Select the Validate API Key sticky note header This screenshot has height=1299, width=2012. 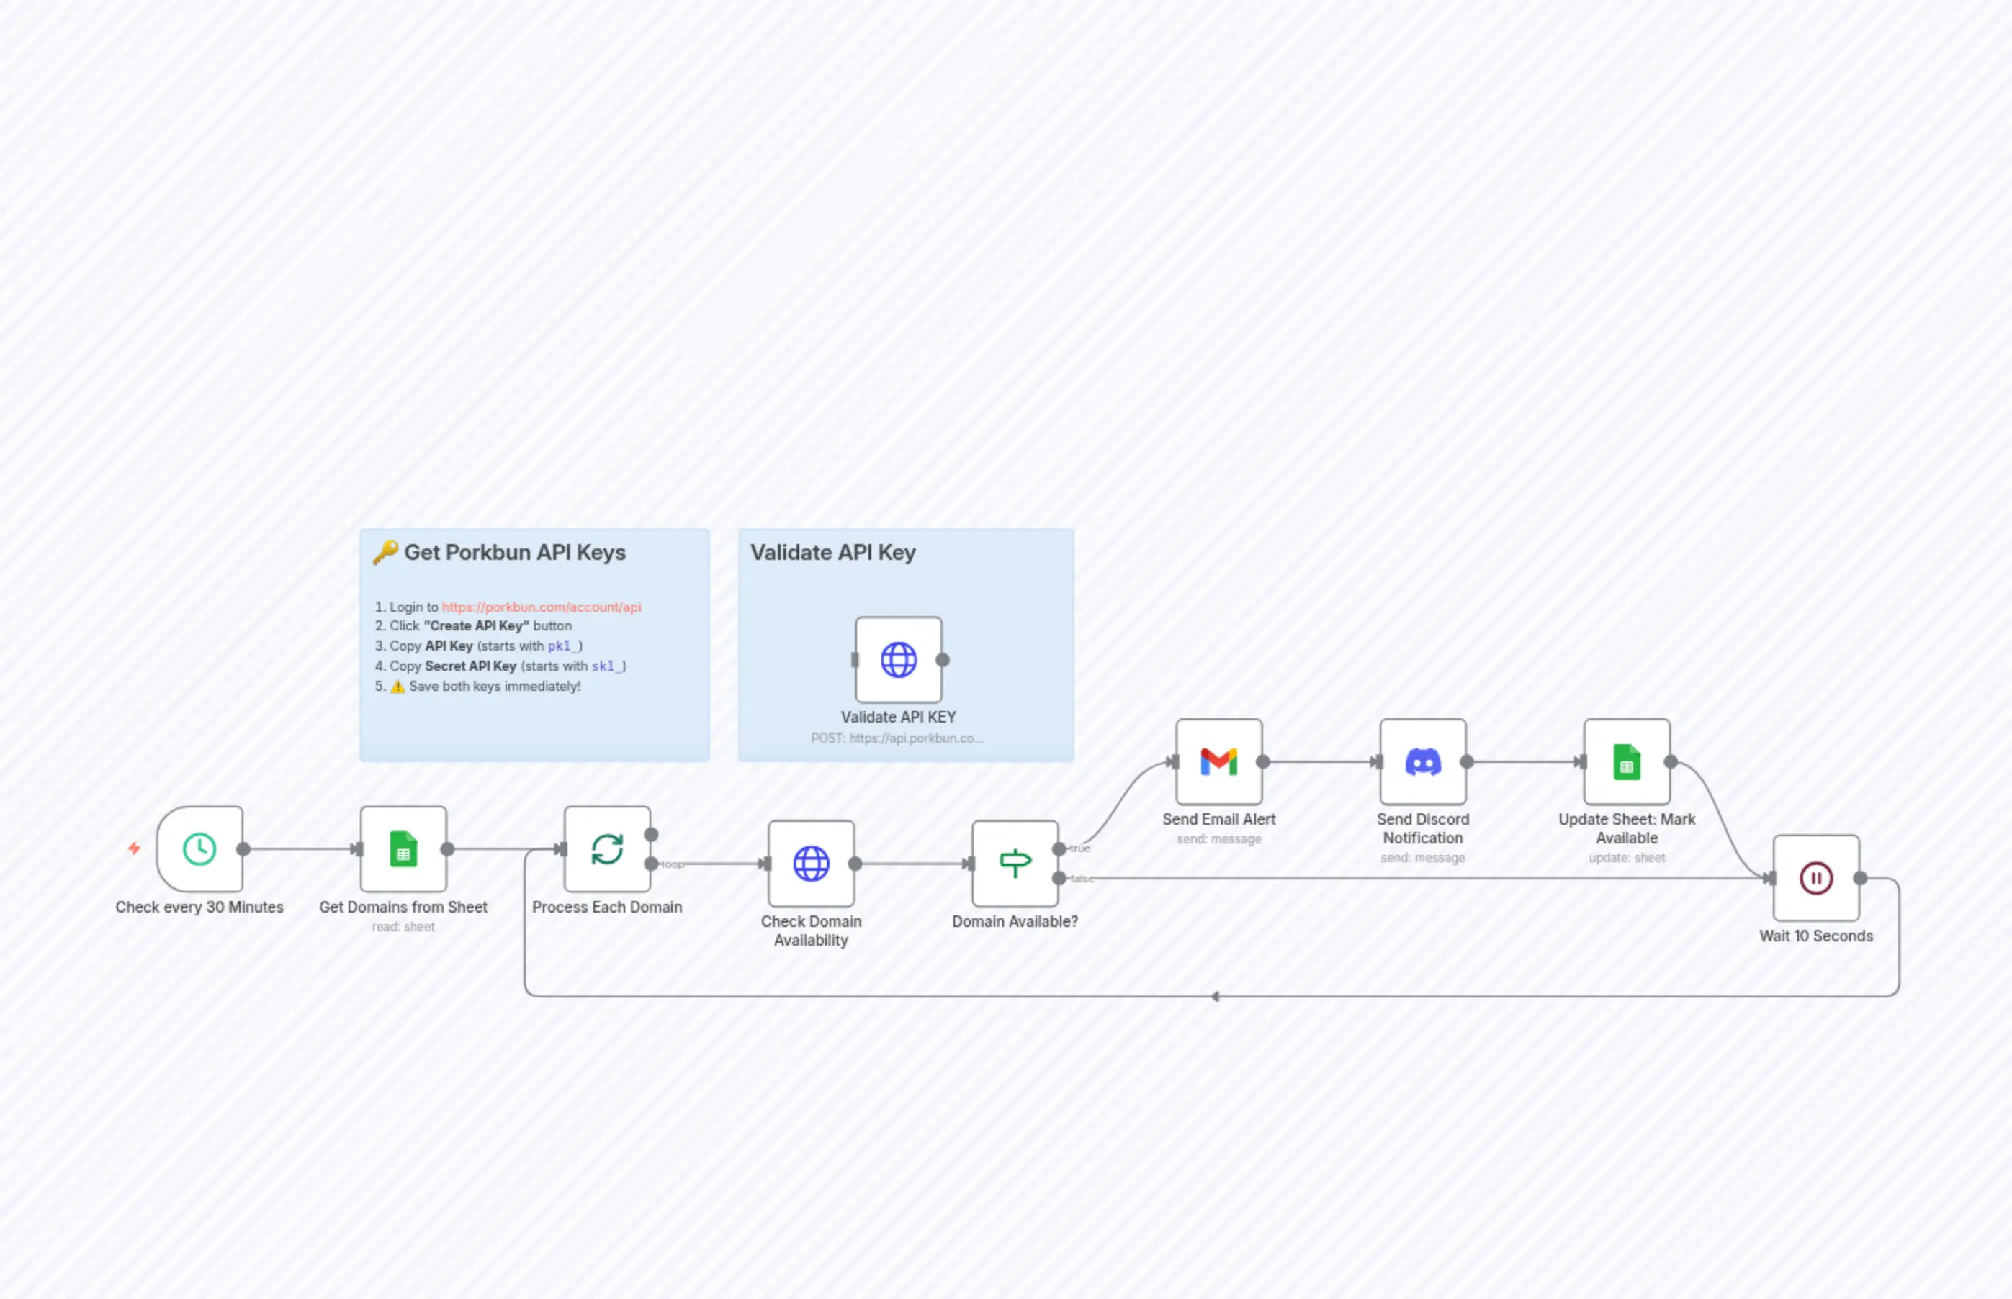(832, 553)
